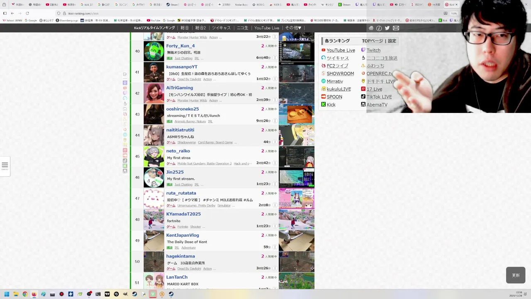Open the KentJapanVlog stream preview thumbnail
Image resolution: width=531 pixels, height=299 pixels.
(x=297, y=240)
